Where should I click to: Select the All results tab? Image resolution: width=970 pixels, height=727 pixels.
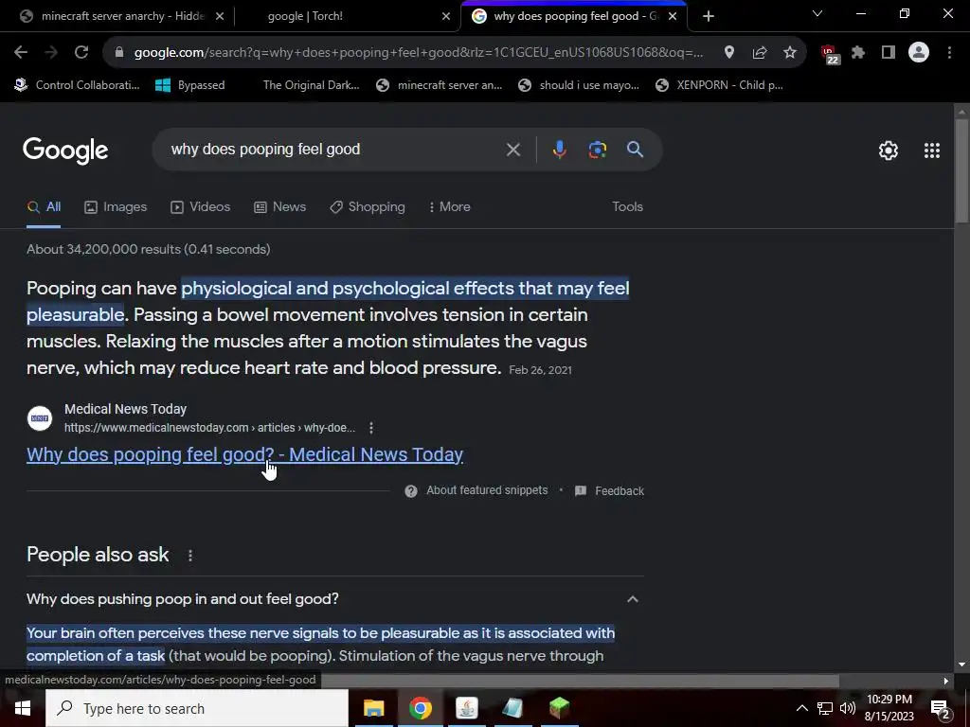point(44,207)
